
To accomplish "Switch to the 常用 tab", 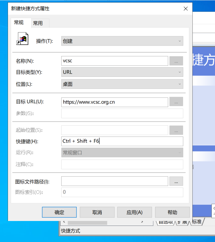I will coord(40,23).
